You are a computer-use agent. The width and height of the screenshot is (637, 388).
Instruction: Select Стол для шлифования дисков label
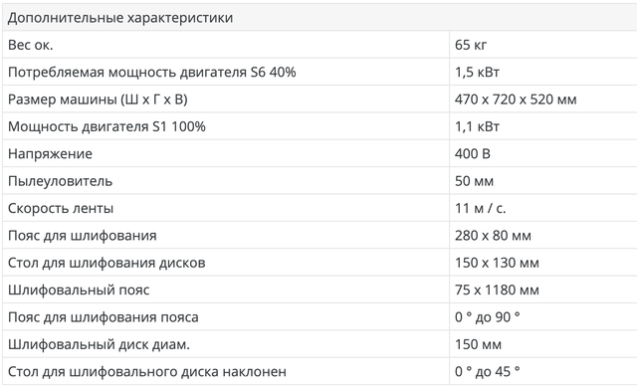coord(106,263)
